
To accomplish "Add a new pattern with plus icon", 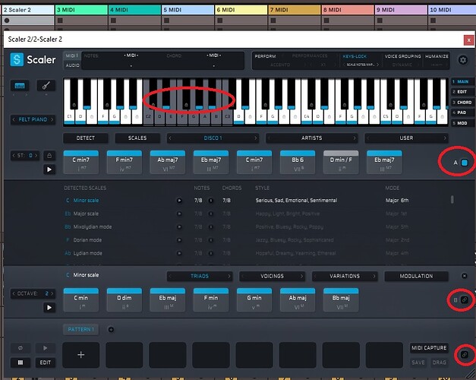I will click(x=111, y=330).
